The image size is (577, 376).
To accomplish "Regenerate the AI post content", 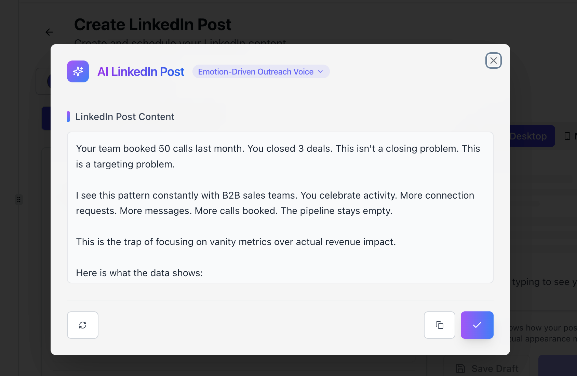I will (83, 325).
